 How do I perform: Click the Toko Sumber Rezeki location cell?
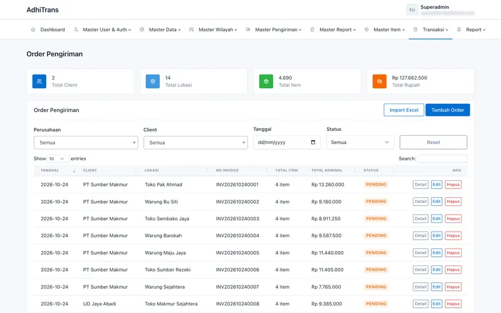click(x=167, y=270)
